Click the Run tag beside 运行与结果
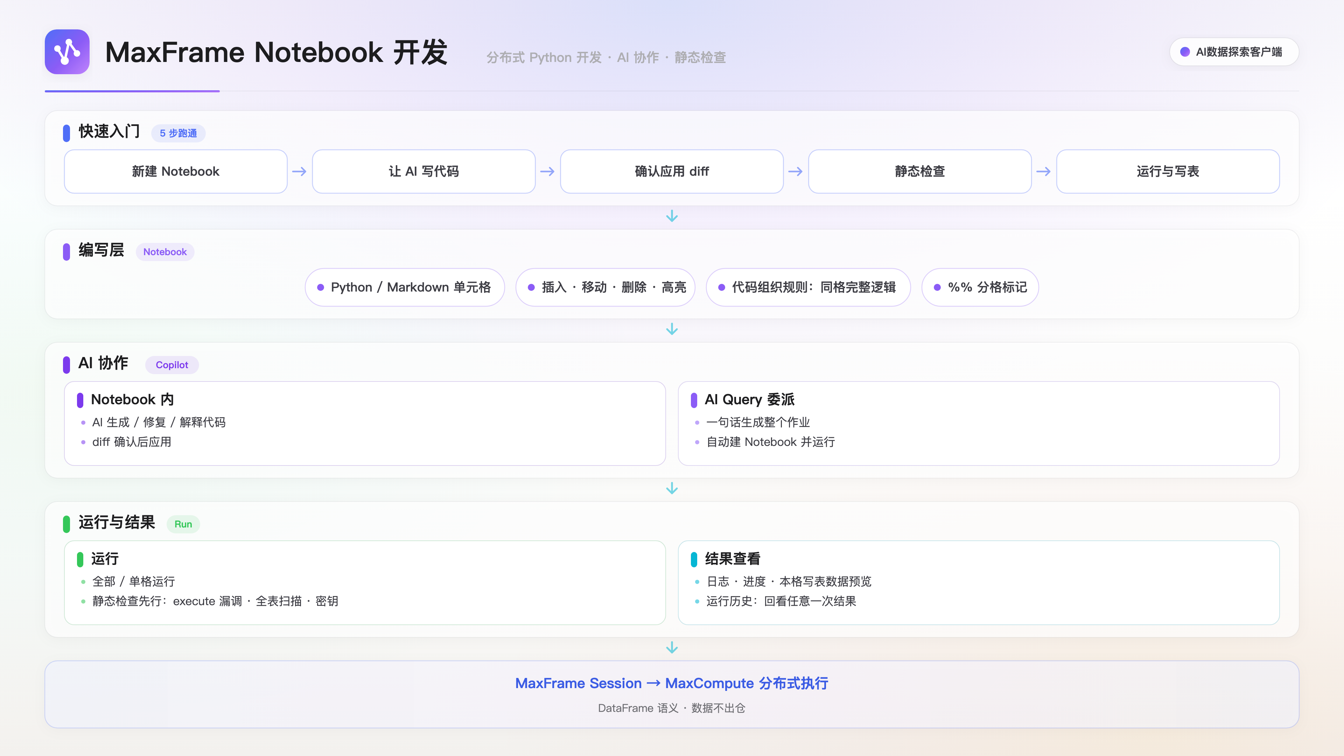1344x756 pixels. 183,524
